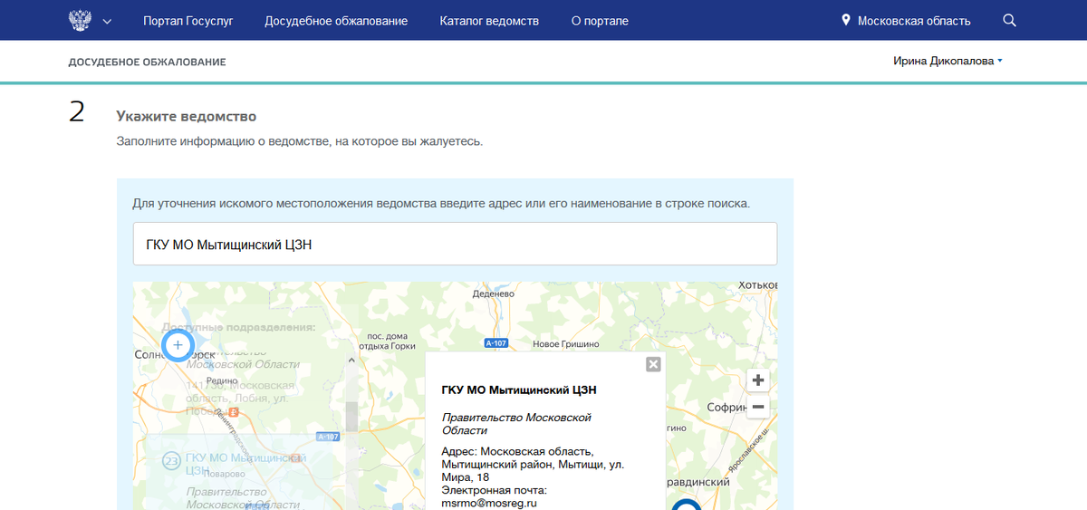Click the Новое Гришино map label

pos(565,344)
